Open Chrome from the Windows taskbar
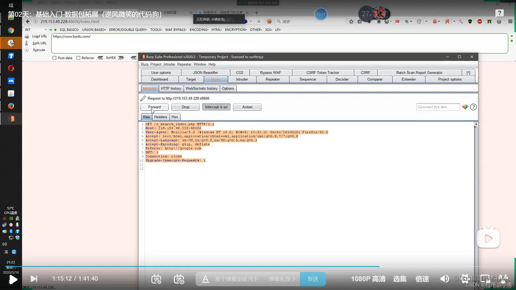Viewport: 516px width, 290px height. point(11,30)
